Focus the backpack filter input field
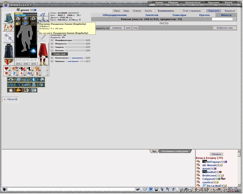This screenshot has height=194, width=243. [222, 19]
